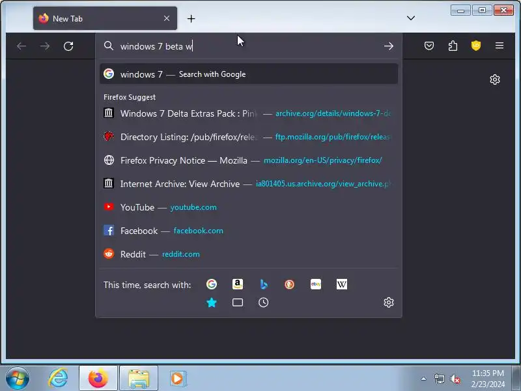This screenshot has width=521, height=391.
Task: Open the Reddit suggestion
Action: coord(249,254)
